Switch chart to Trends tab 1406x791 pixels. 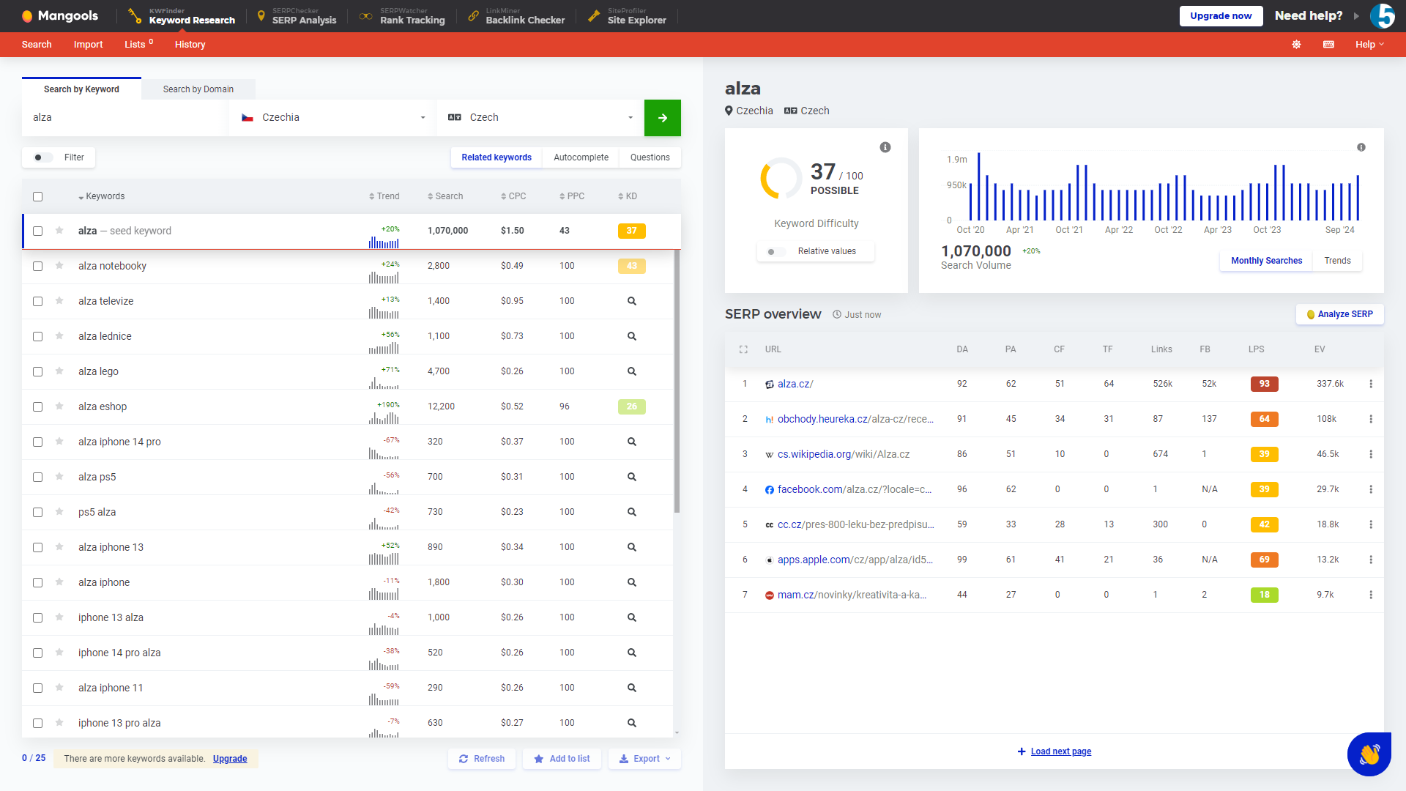1337,261
